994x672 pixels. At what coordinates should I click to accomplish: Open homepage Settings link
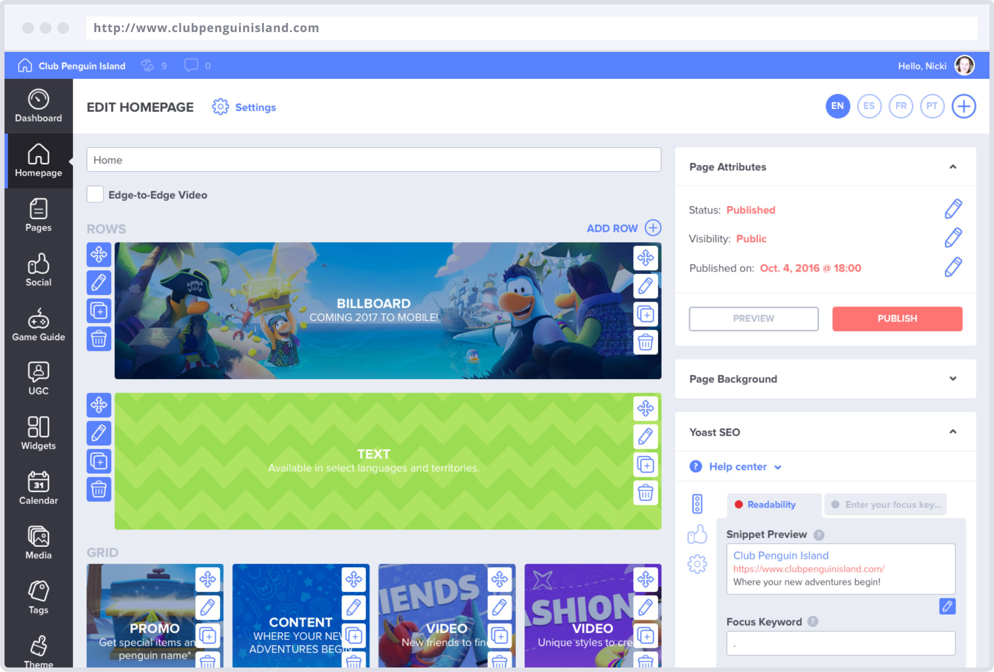pyautogui.click(x=244, y=107)
